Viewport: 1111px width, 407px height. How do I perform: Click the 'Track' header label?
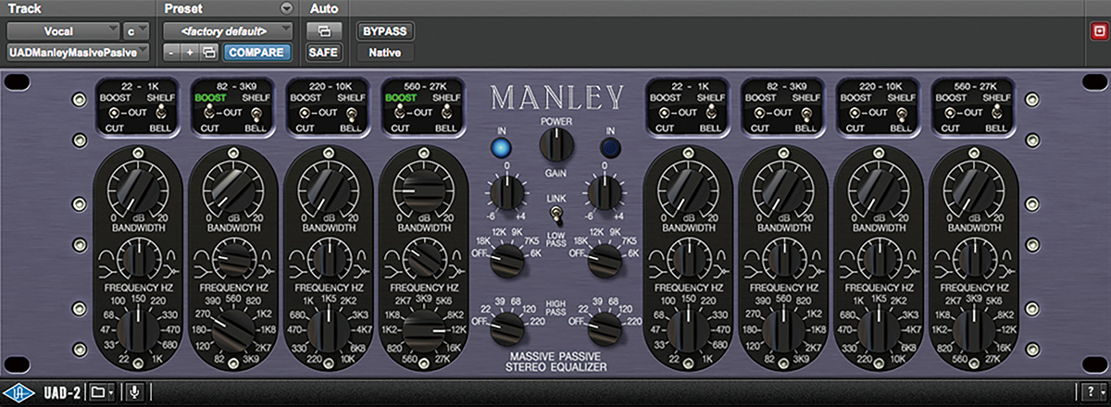[x=24, y=8]
